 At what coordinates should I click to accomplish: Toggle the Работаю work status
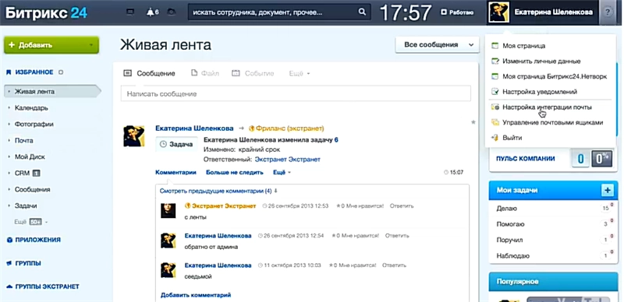pyautogui.click(x=457, y=12)
